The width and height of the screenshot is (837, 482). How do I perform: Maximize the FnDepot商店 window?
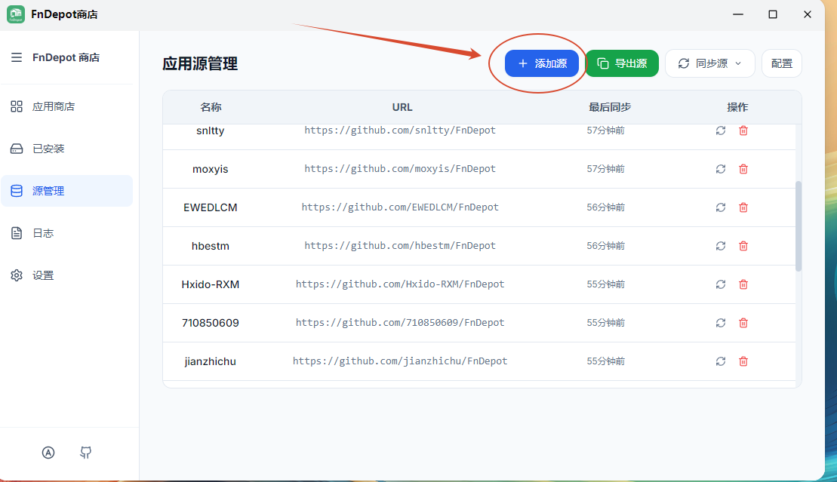772,14
